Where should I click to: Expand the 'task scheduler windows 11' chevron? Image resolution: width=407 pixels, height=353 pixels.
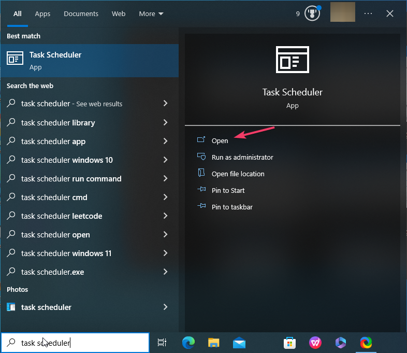click(165, 253)
